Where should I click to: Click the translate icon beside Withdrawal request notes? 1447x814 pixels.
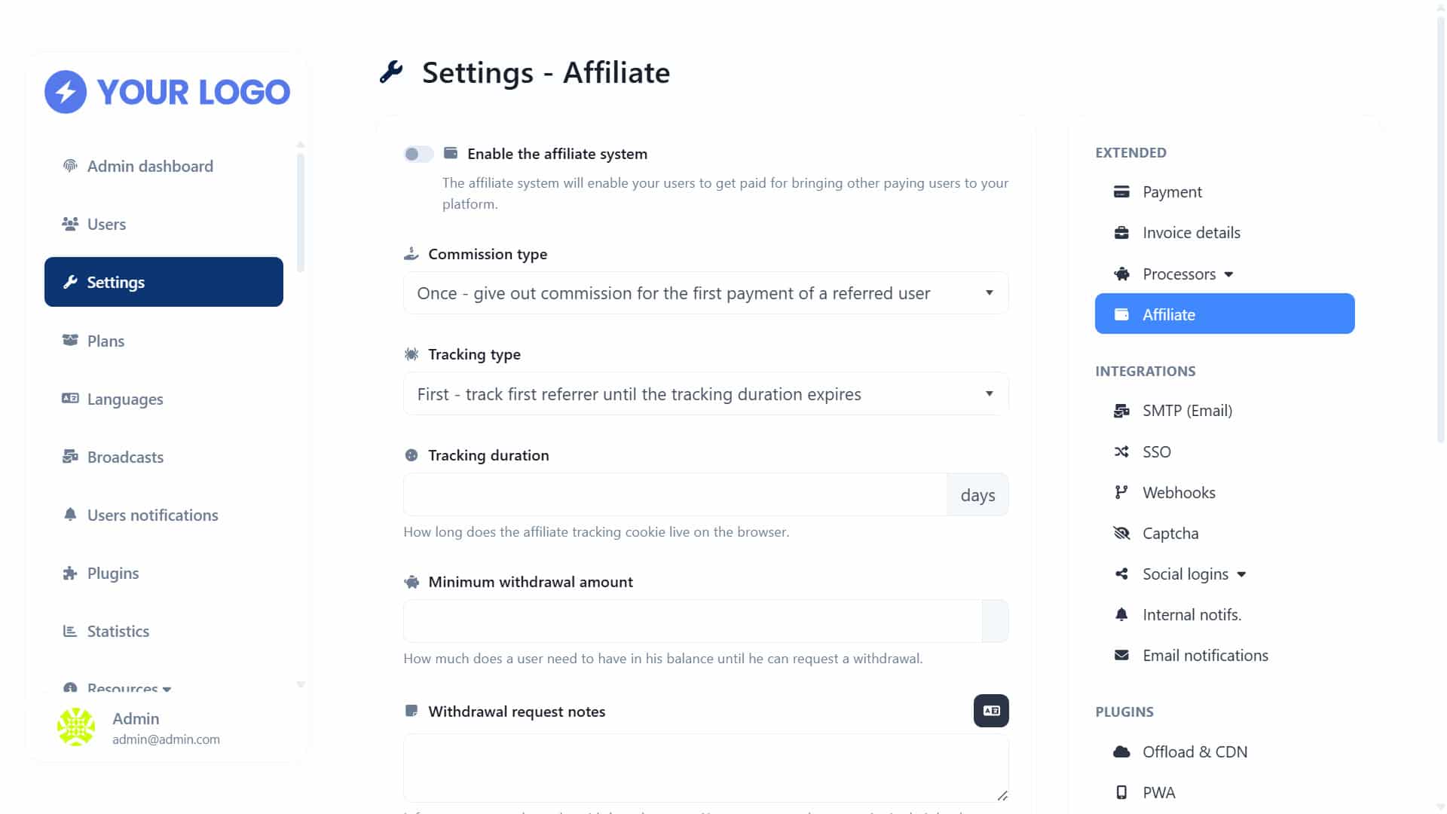991,711
